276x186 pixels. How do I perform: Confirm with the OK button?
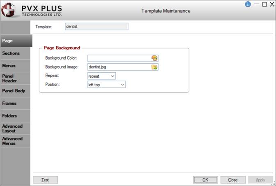[205, 180]
